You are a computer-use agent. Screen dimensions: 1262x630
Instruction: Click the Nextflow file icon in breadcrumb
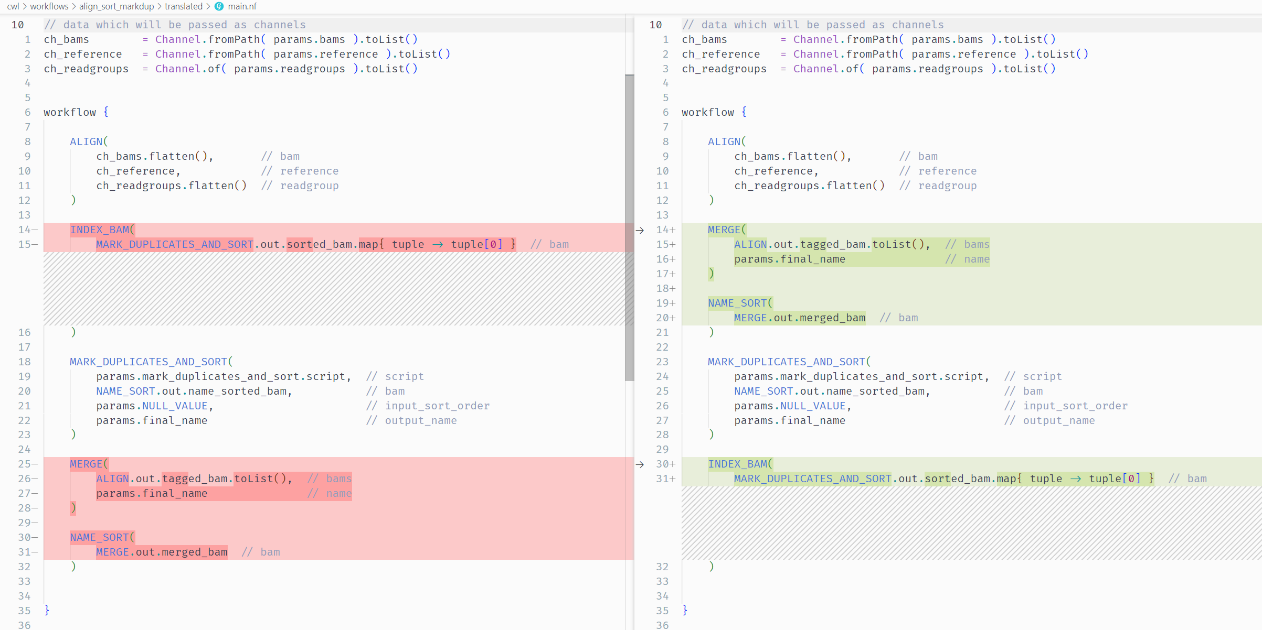pos(219,6)
